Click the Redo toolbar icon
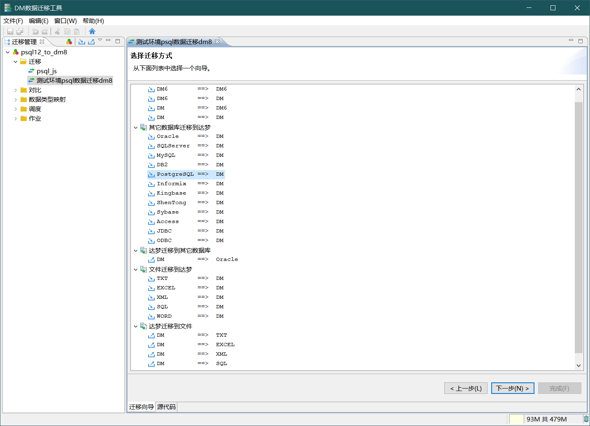Screen dimensions: 590x426 pos(44,32)
